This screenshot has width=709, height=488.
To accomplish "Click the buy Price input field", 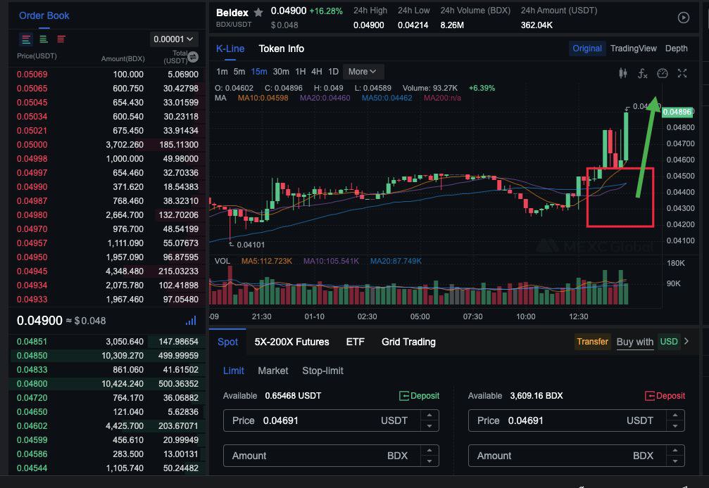I will [331, 420].
